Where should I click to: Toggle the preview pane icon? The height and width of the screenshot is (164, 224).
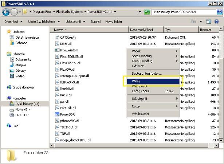(x=209, y=22)
